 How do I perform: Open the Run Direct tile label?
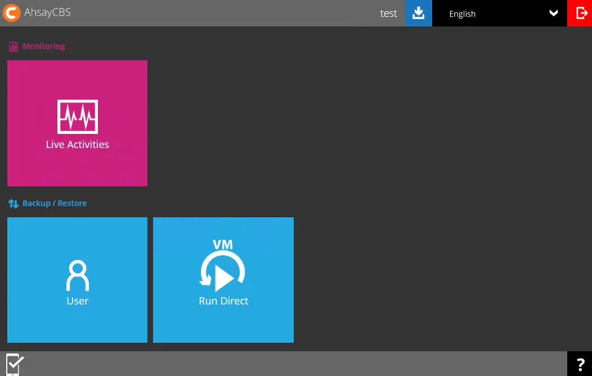tap(223, 301)
